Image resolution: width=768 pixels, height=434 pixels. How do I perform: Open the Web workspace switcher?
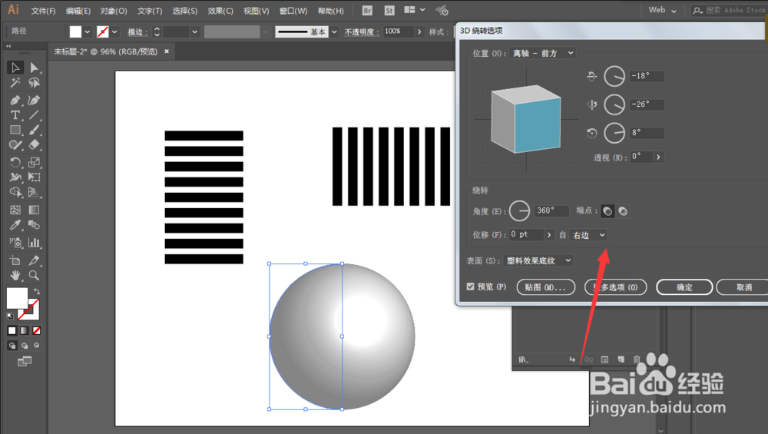click(662, 10)
